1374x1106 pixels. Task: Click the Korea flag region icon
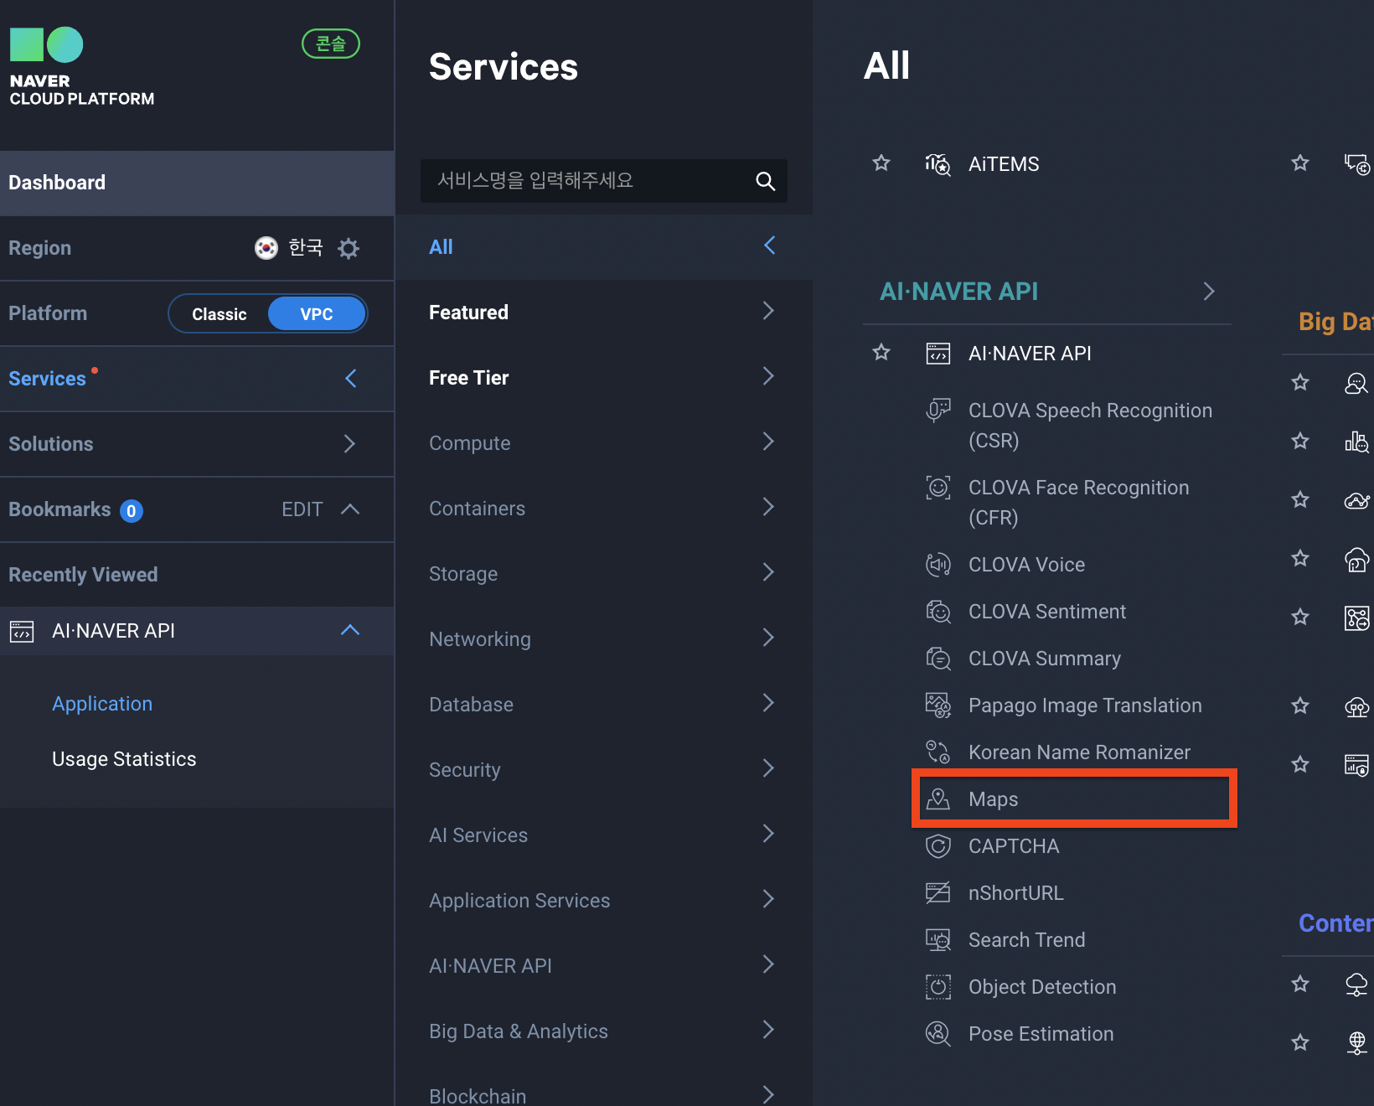(266, 248)
